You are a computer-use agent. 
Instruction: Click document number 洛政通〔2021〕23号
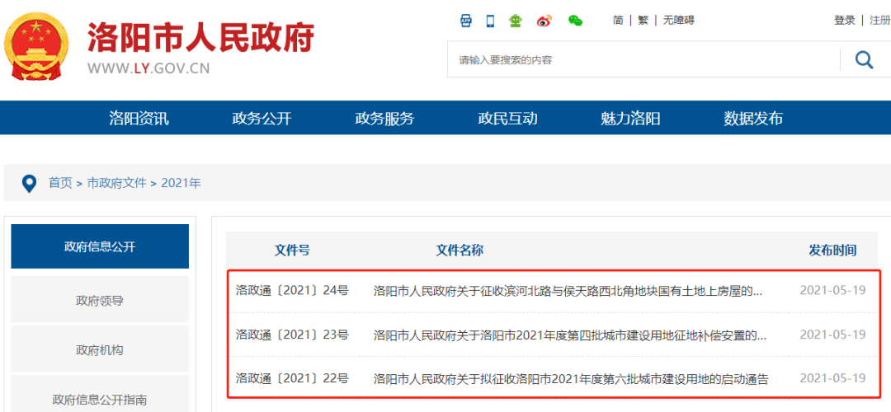[292, 335]
